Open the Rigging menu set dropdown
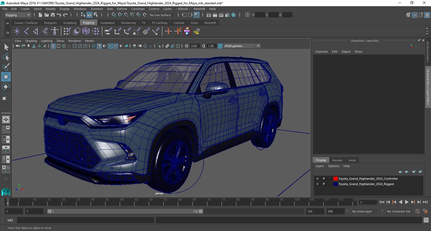 click(x=18, y=15)
